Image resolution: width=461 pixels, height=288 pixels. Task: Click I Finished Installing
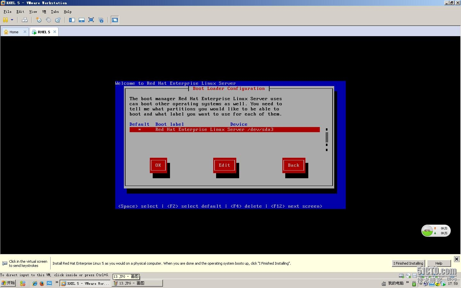coord(408,263)
